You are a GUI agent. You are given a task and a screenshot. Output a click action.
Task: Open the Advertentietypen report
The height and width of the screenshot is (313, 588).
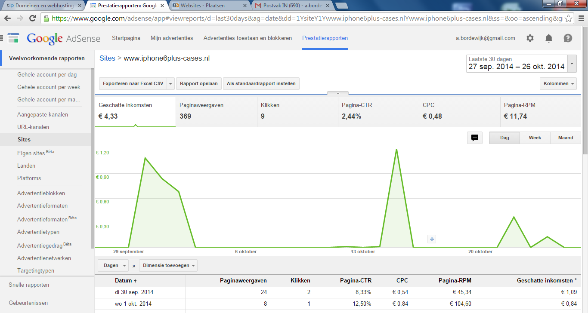[x=38, y=232]
